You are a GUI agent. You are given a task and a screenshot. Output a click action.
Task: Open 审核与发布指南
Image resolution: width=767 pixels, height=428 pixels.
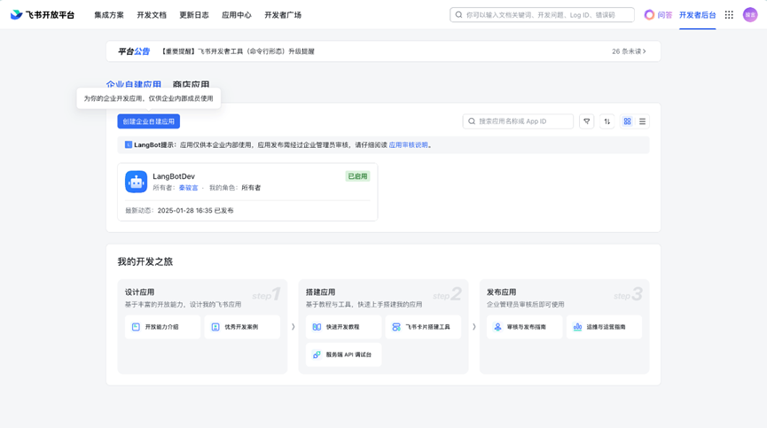[524, 327]
